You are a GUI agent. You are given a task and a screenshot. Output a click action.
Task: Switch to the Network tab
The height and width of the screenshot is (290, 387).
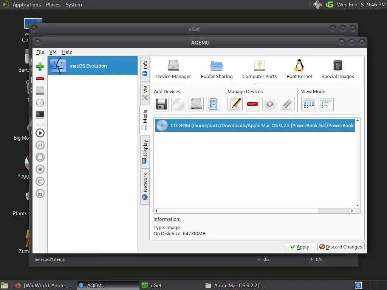pos(145,187)
